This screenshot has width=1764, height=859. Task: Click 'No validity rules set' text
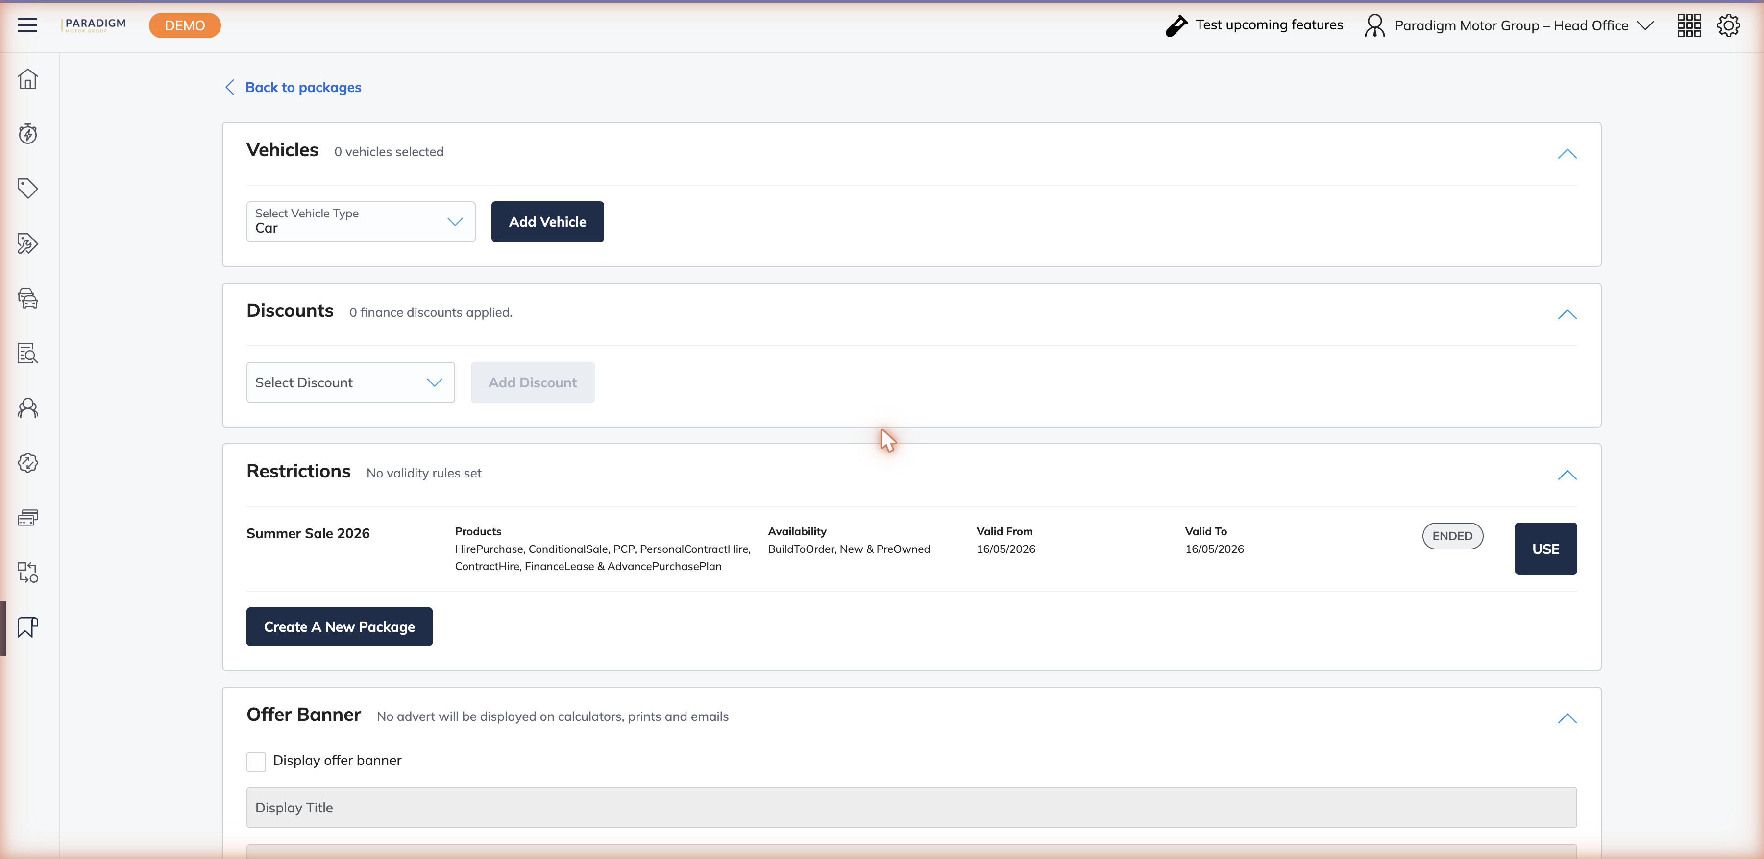424,473
